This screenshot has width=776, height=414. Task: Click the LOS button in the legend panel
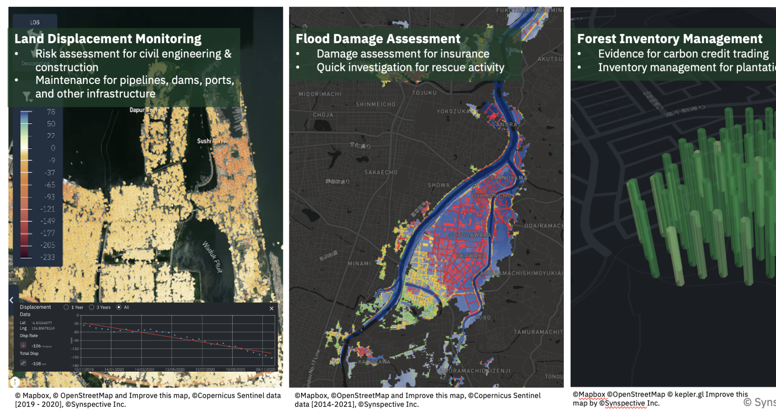pyautogui.click(x=35, y=22)
